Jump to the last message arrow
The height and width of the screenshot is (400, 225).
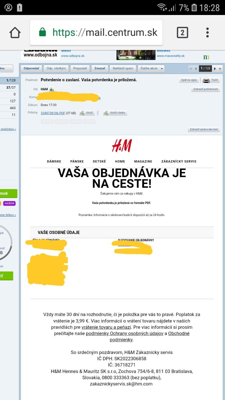click(220, 68)
